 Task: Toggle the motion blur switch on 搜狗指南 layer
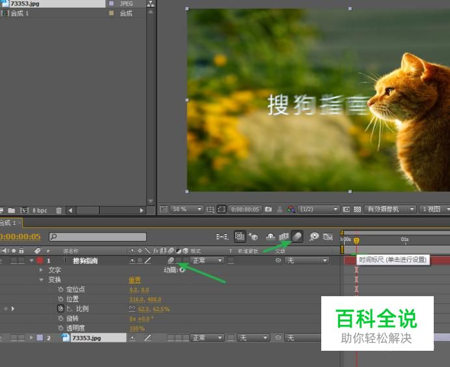(x=171, y=260)
